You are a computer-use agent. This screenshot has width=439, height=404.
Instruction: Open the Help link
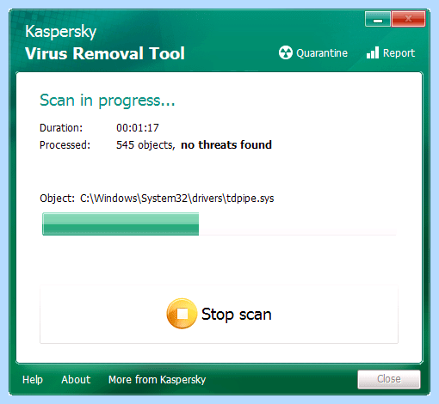tap(33, 380)
